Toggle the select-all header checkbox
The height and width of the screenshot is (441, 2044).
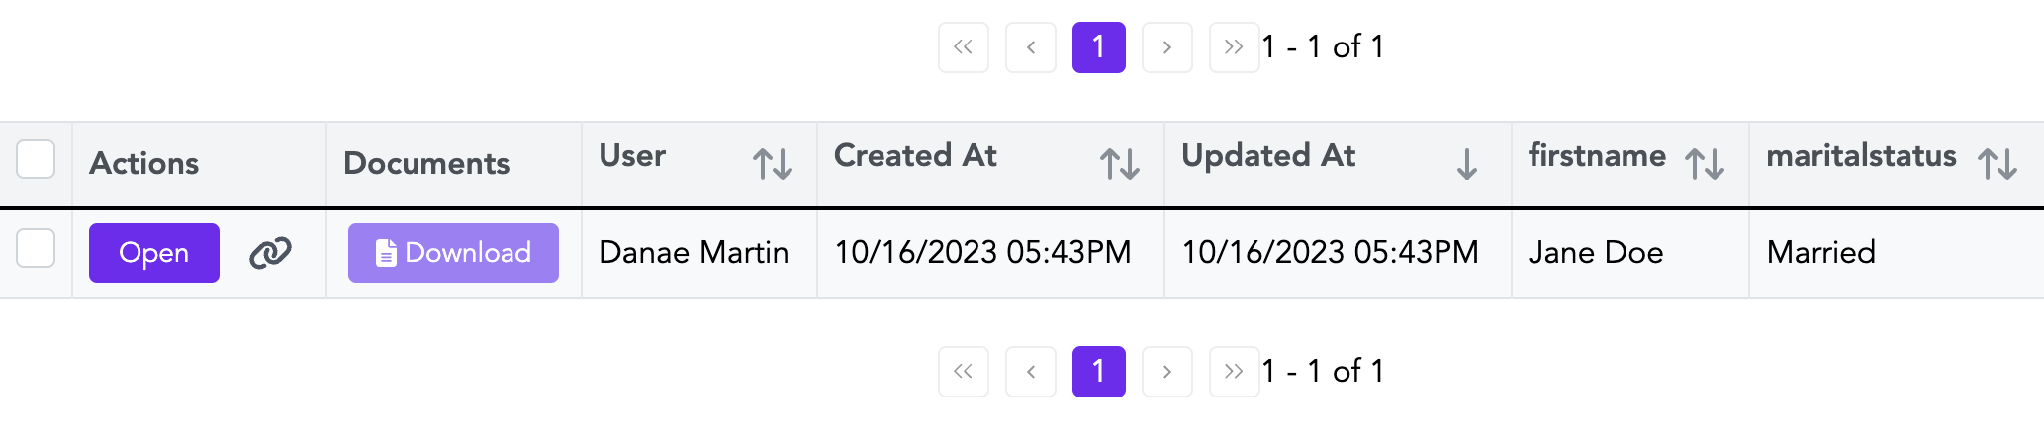coord(36,159)
